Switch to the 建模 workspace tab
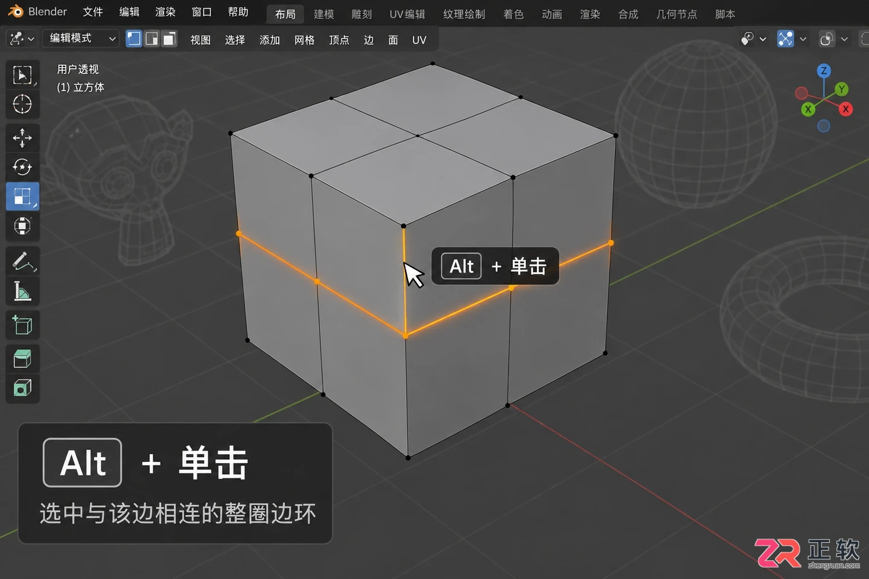 pos(324,14)
